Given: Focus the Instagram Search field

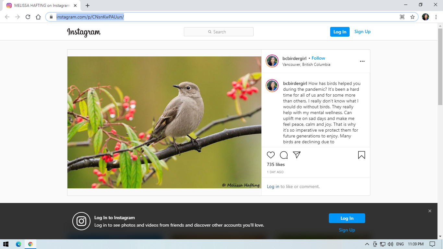Looking at the screenshot, I should (x=219, y=32).
